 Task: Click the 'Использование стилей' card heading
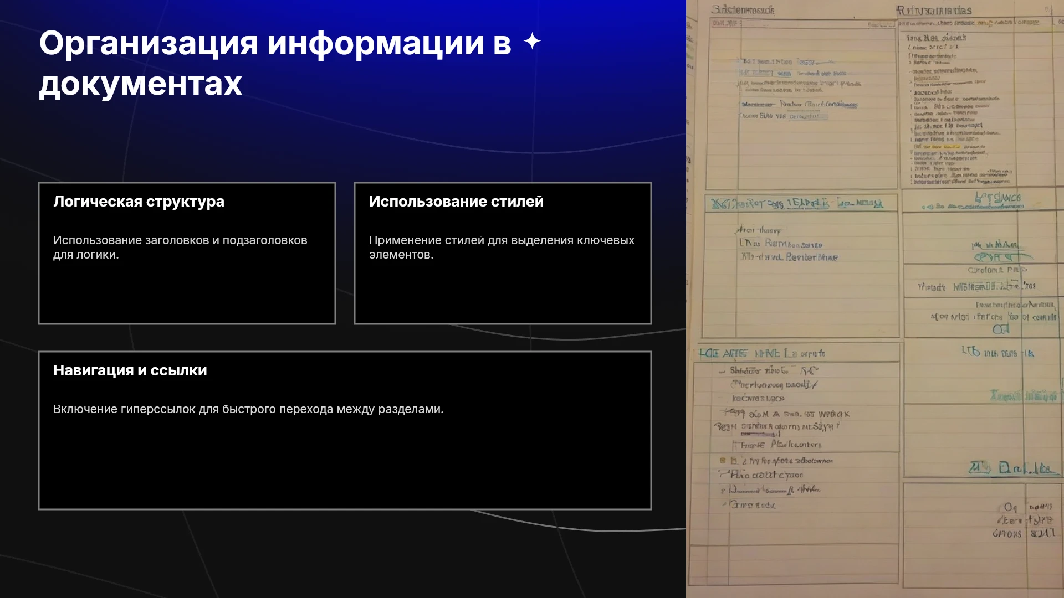pyautogui.click(x=456, y=202)
